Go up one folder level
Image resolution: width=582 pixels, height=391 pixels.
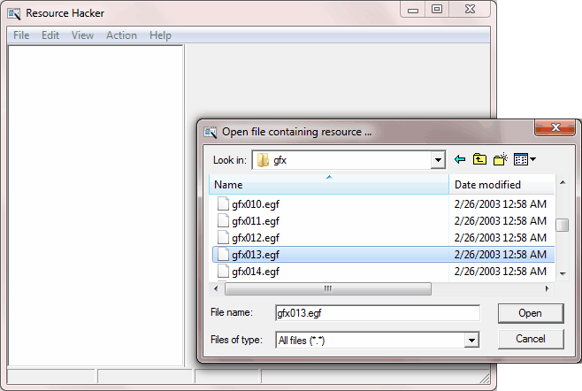[x=479, y=159]
